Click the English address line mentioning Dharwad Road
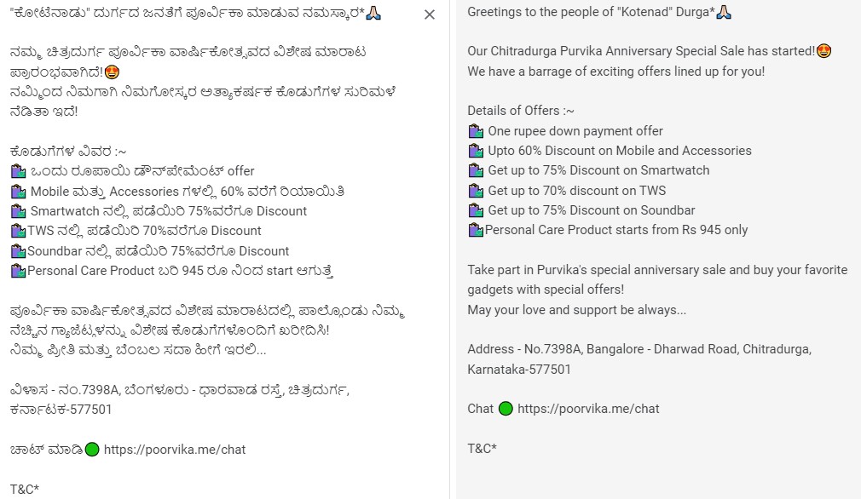The width and height of the screenshot is (861, 499). [x=639, y=349]
